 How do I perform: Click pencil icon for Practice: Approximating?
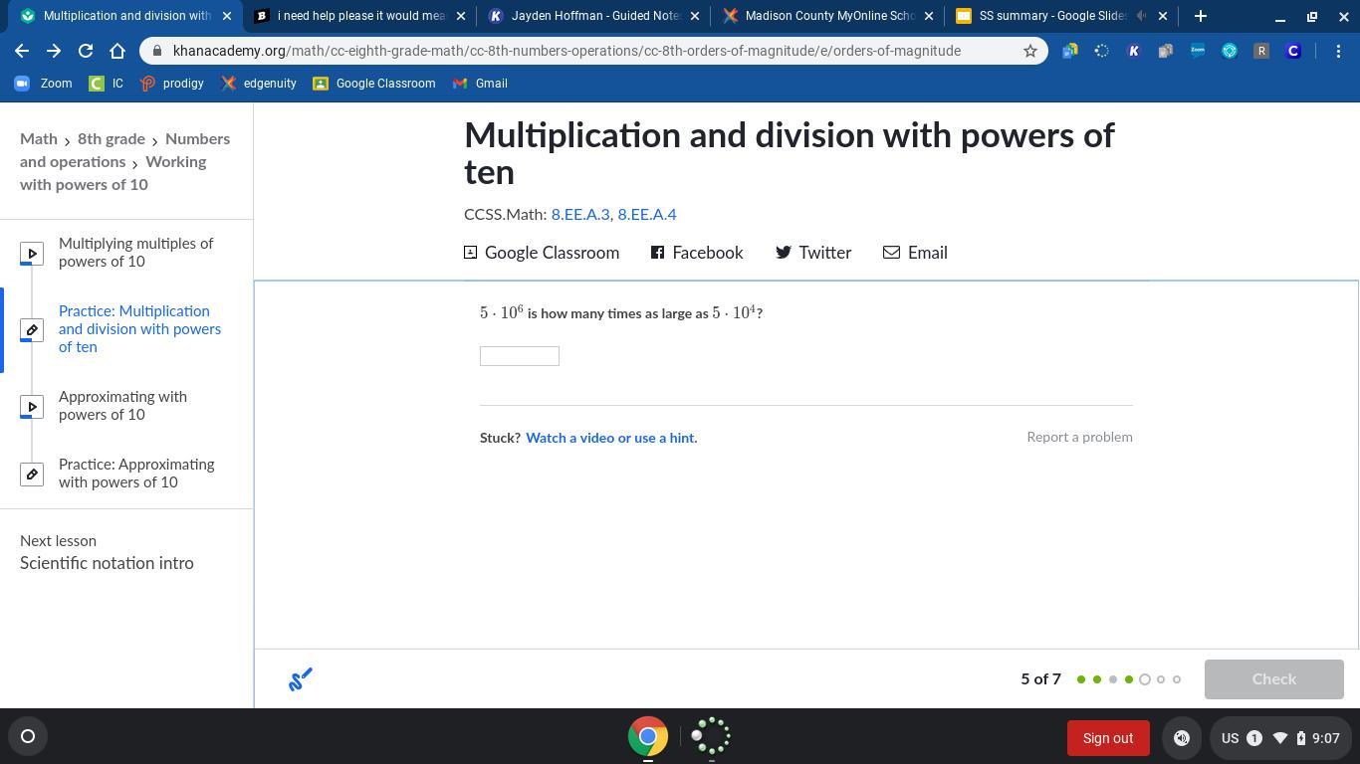click(x=32, y=475)
